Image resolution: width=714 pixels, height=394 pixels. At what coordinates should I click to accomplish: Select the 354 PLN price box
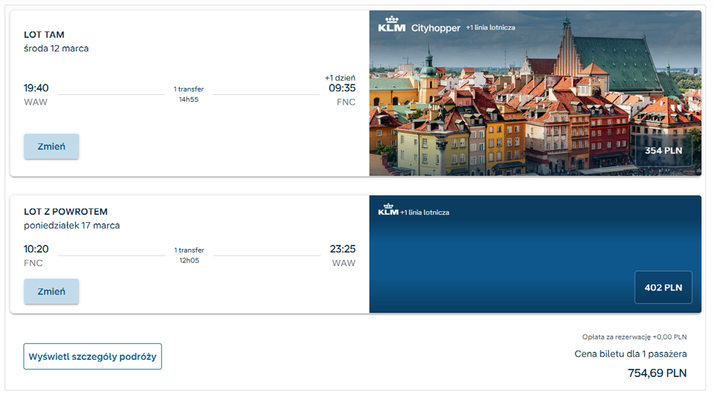tap(663, 151)
